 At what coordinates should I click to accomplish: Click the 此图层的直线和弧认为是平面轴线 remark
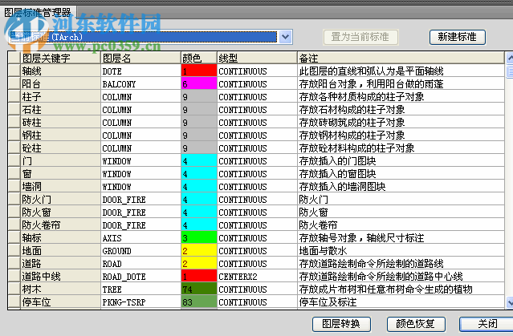pos(401,71)
